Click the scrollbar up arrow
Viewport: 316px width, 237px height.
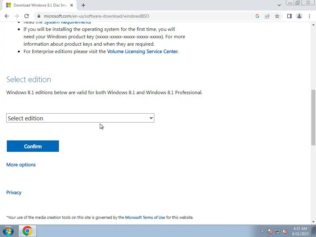pyautogui.click(x=313, y=25)
